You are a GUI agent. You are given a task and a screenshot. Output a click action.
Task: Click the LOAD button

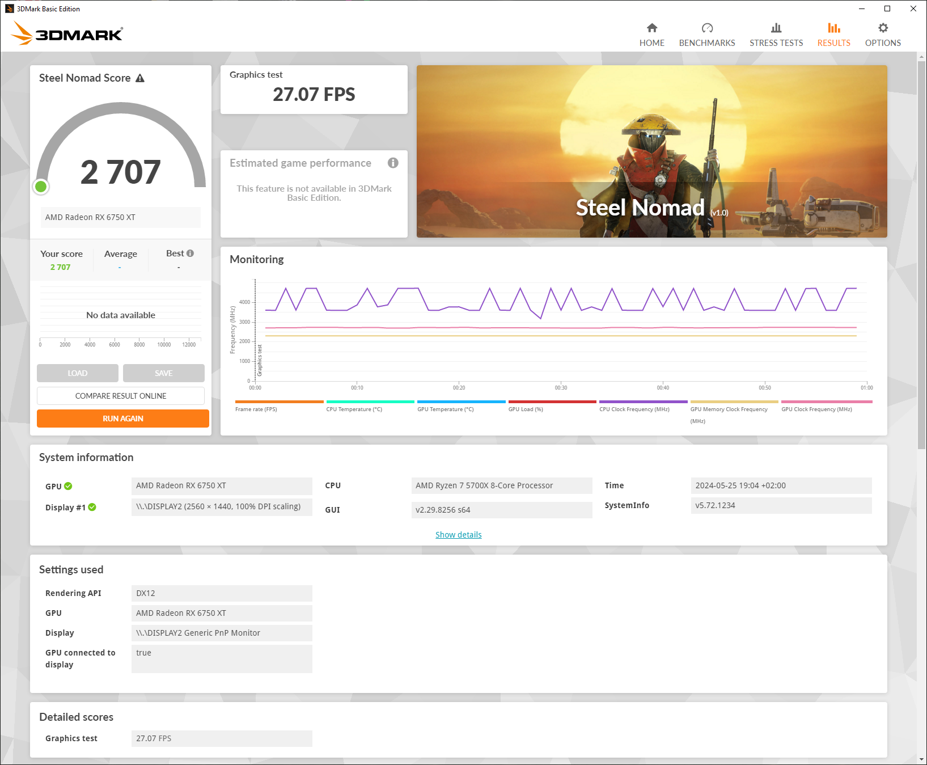click(x=78, y=373)
